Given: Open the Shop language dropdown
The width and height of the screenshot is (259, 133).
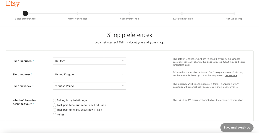Looking at the screenshot, I should [89, 61].
